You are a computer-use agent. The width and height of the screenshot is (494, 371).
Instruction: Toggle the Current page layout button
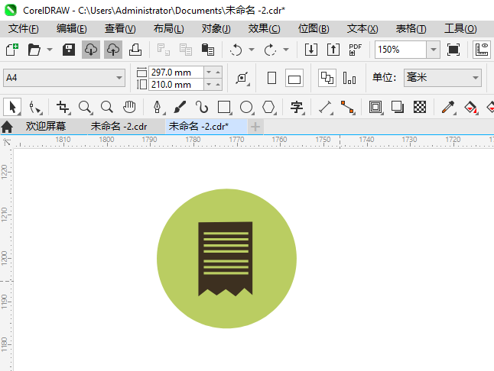[349, 78]
